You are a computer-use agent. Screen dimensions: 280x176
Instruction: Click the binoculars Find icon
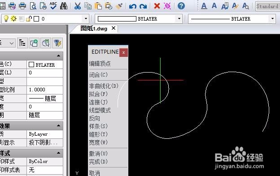point(64,6)
